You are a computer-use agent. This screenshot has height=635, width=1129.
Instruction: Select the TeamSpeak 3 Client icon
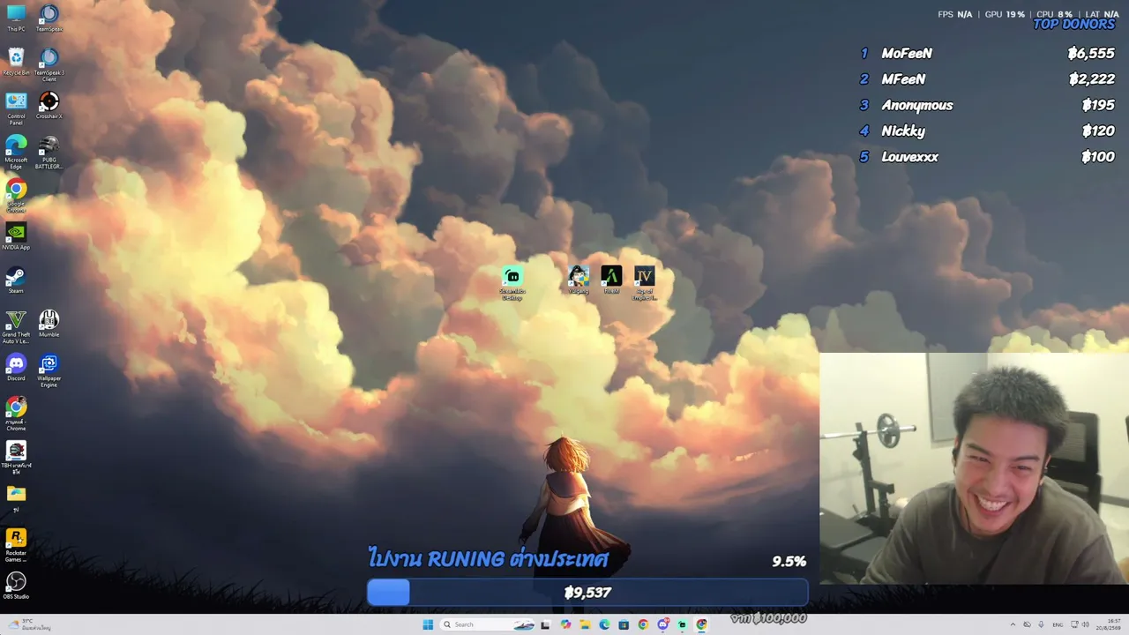[49, 64]
